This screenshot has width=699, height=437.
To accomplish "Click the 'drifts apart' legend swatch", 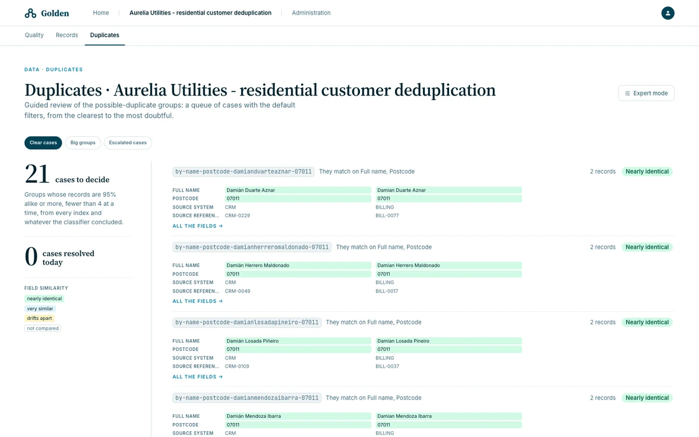I will [40, 319].
